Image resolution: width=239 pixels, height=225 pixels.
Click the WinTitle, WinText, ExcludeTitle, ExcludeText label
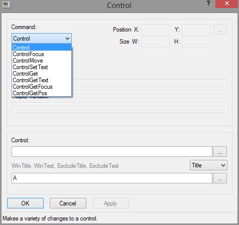pyautogui.click(x=65, y=166)
